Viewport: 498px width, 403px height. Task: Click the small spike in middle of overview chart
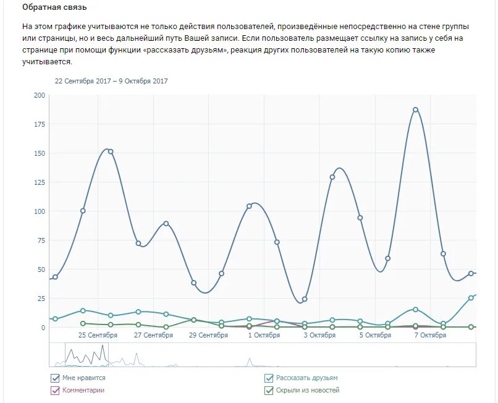click(x=250, y=362)
